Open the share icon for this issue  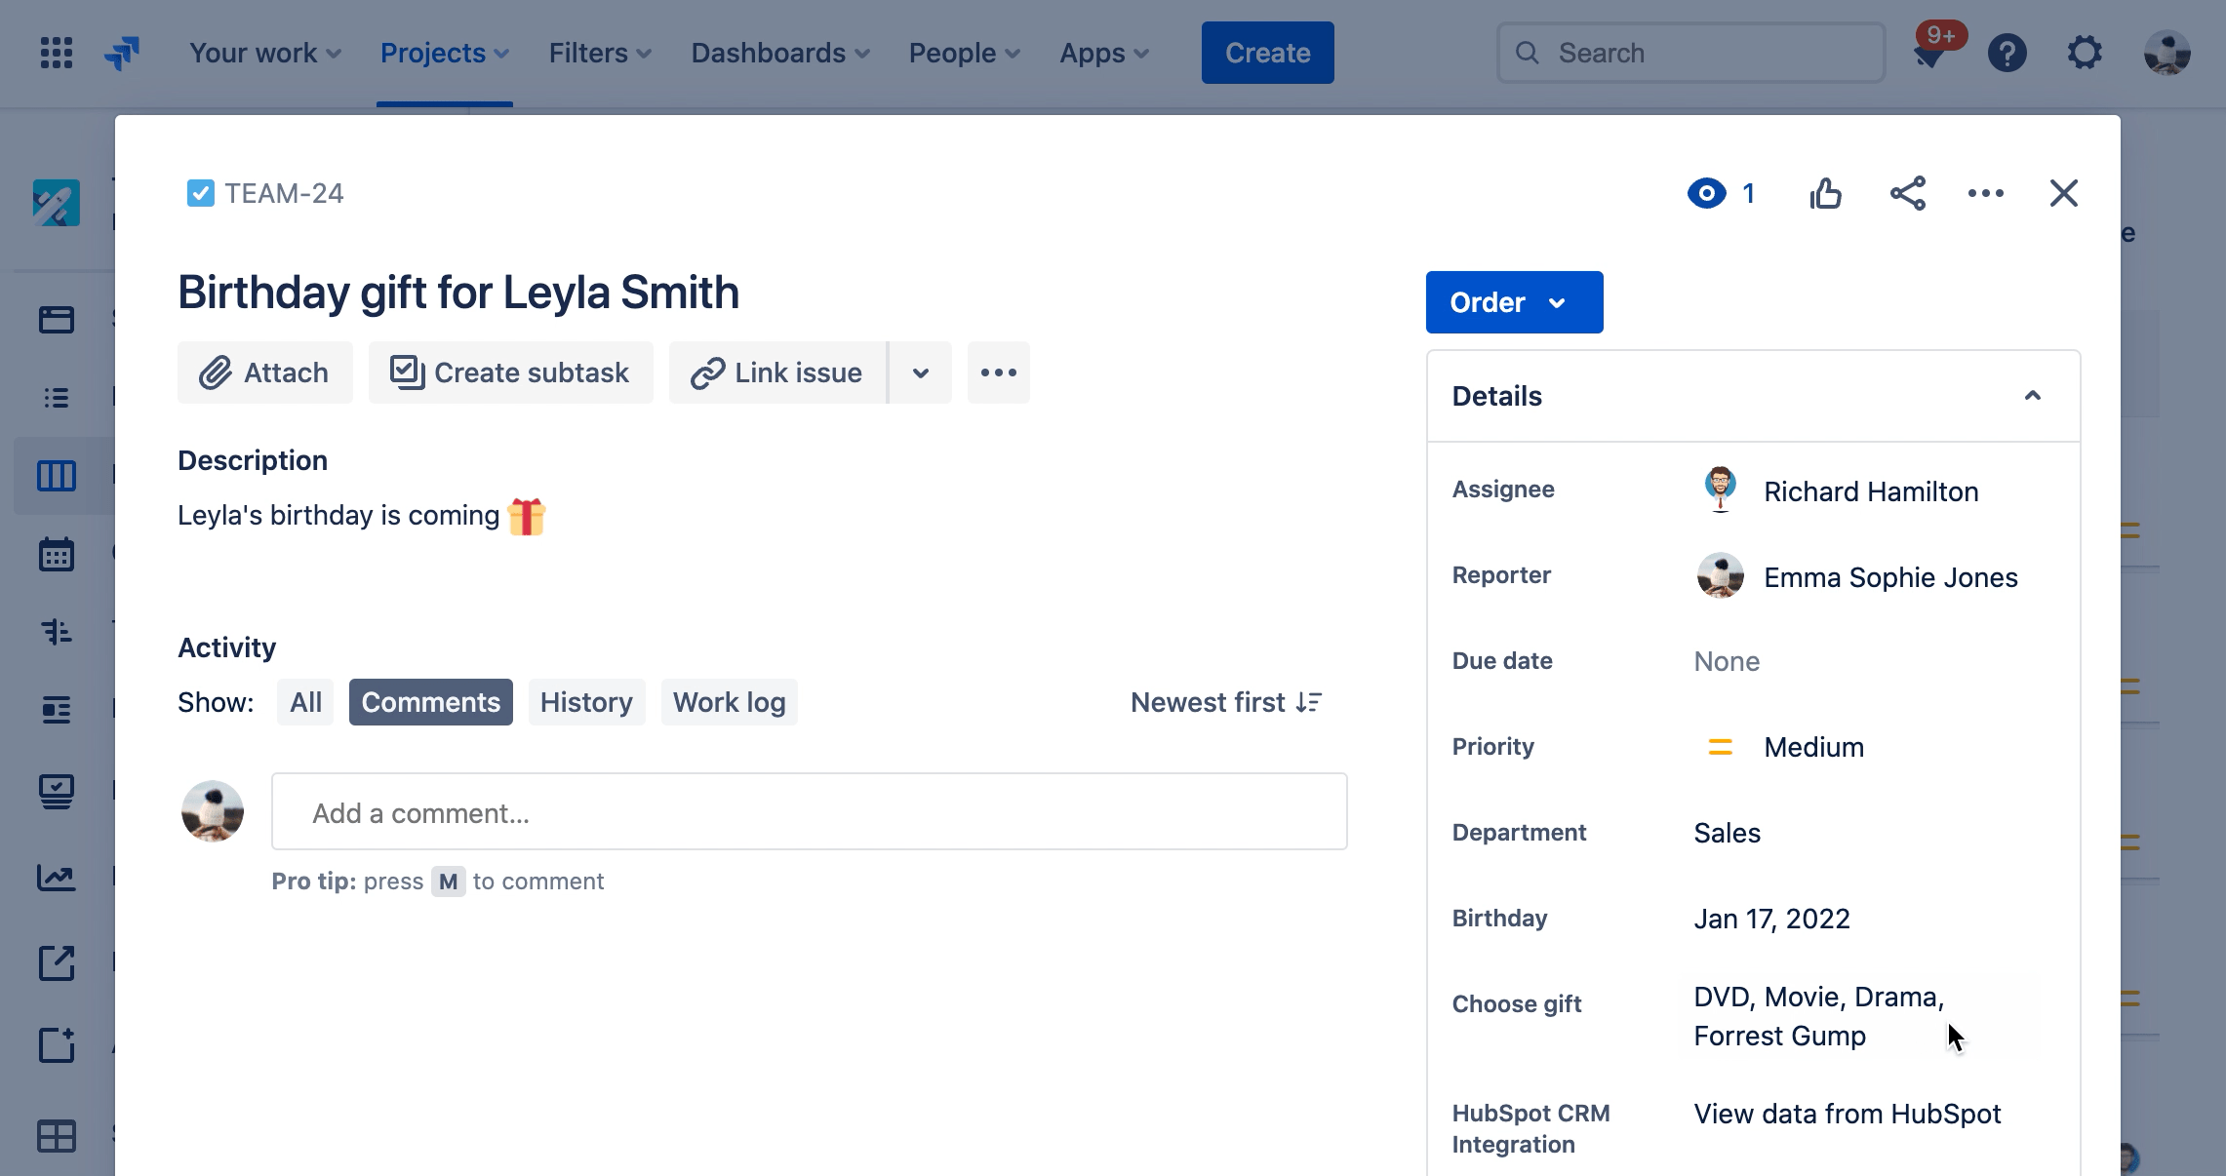click(1908, 193)
